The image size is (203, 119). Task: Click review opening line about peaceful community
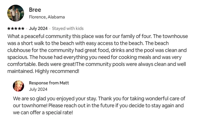(x=79, y=36)
